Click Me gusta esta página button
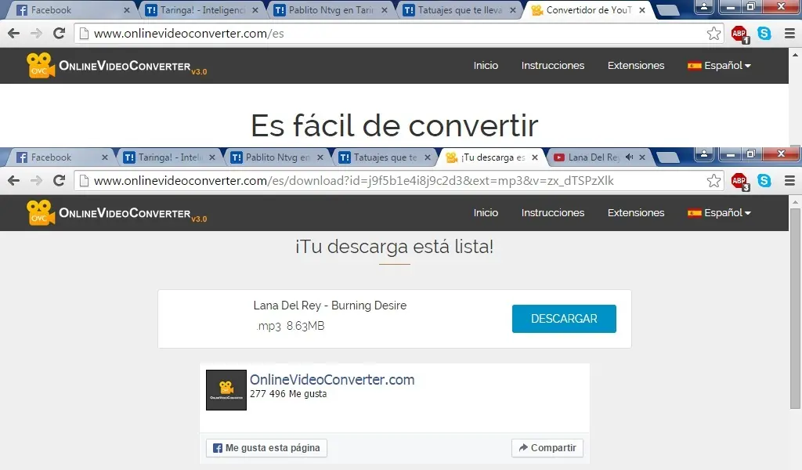This screenshot has width=802, height=470. point(266,448)
